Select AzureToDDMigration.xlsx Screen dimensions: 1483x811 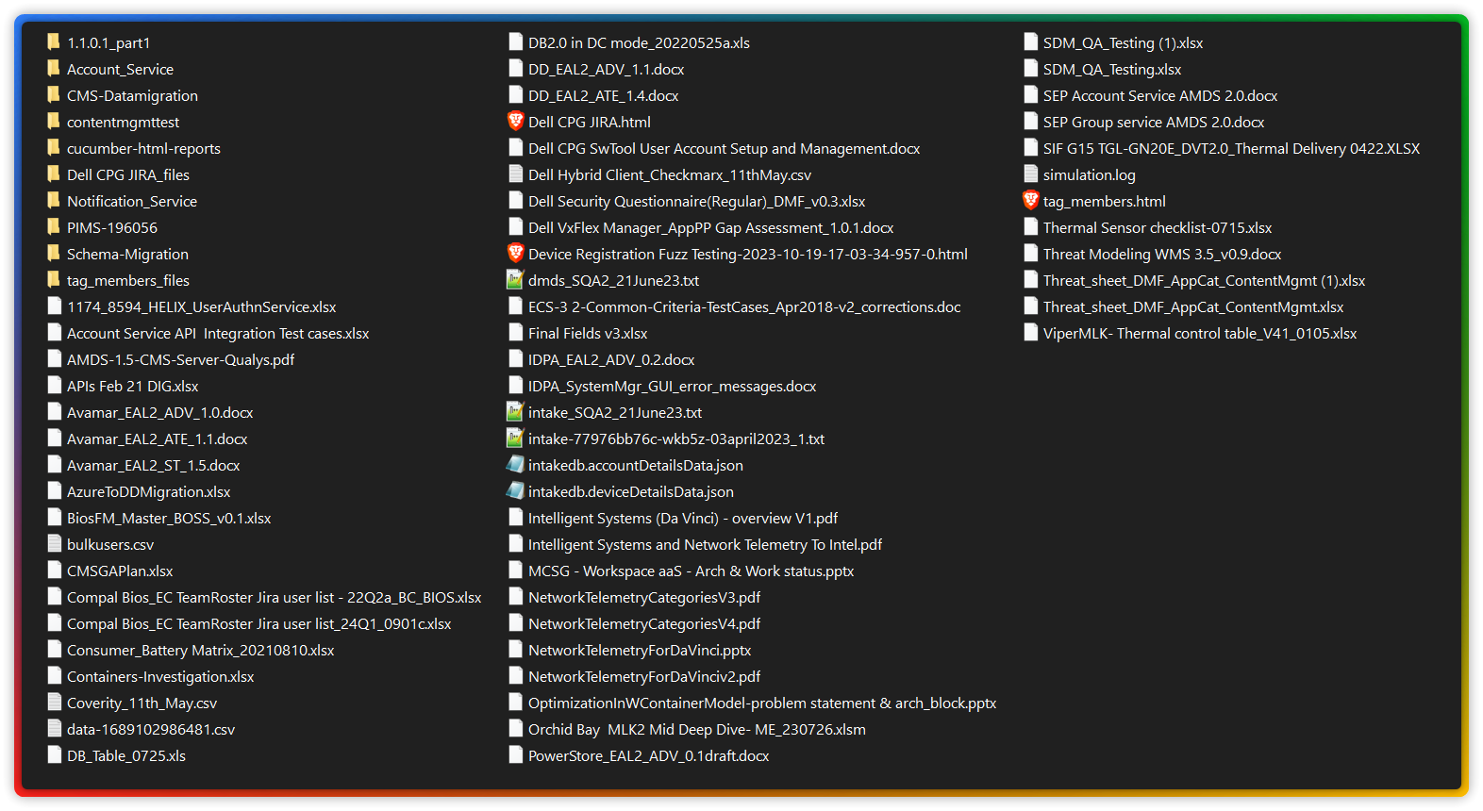click(x=149, y=491)
